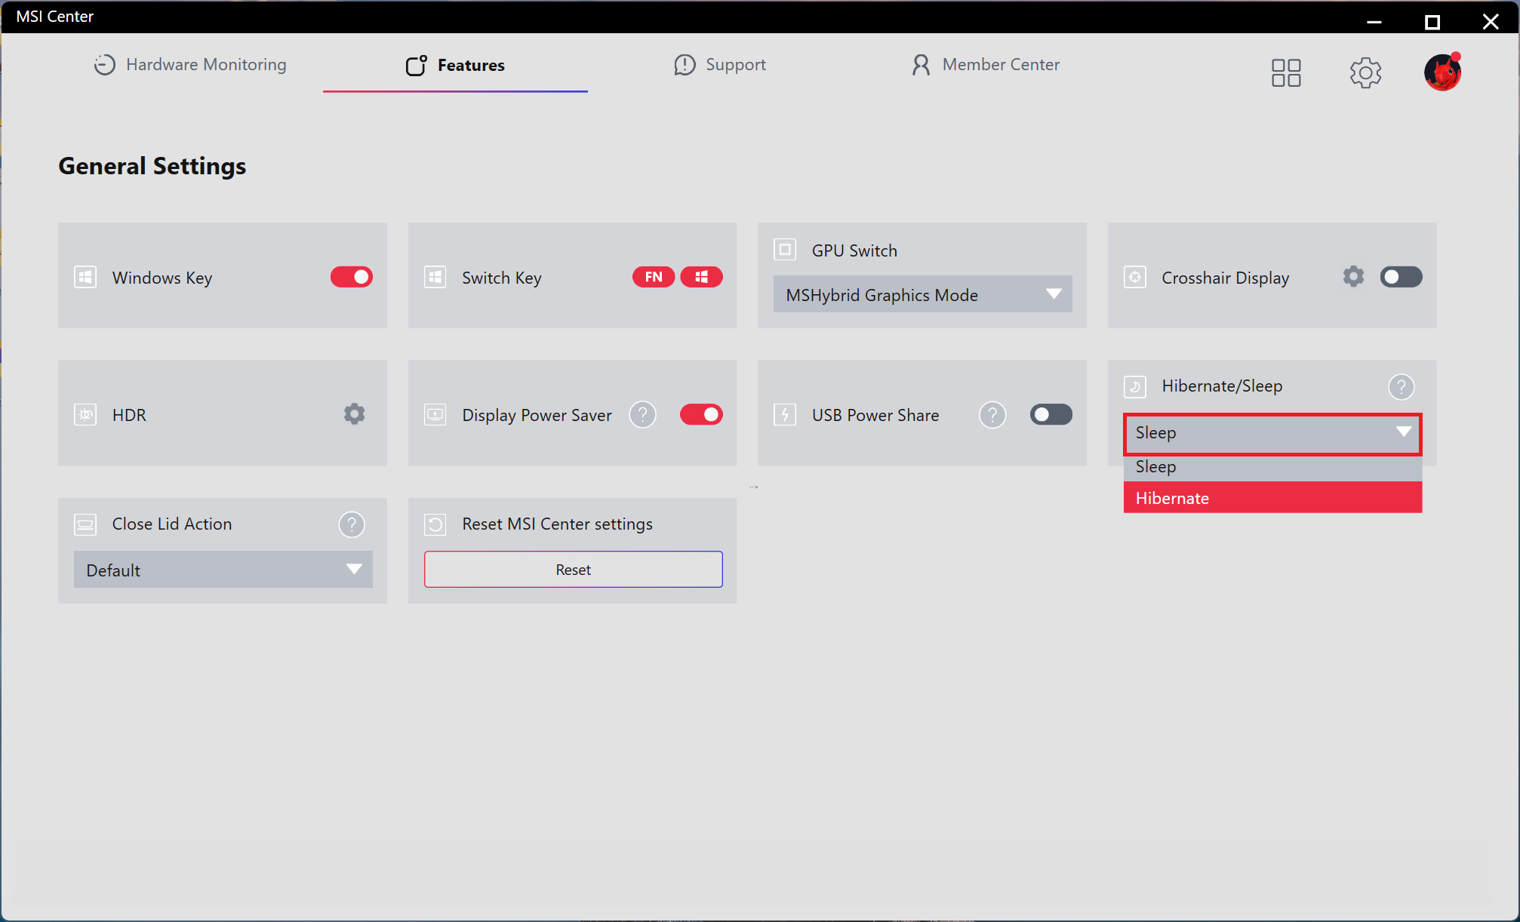Screen dimensions: 1520x922
Task: Click the Switch Key tile icon
Action: [x=435, y=277]
